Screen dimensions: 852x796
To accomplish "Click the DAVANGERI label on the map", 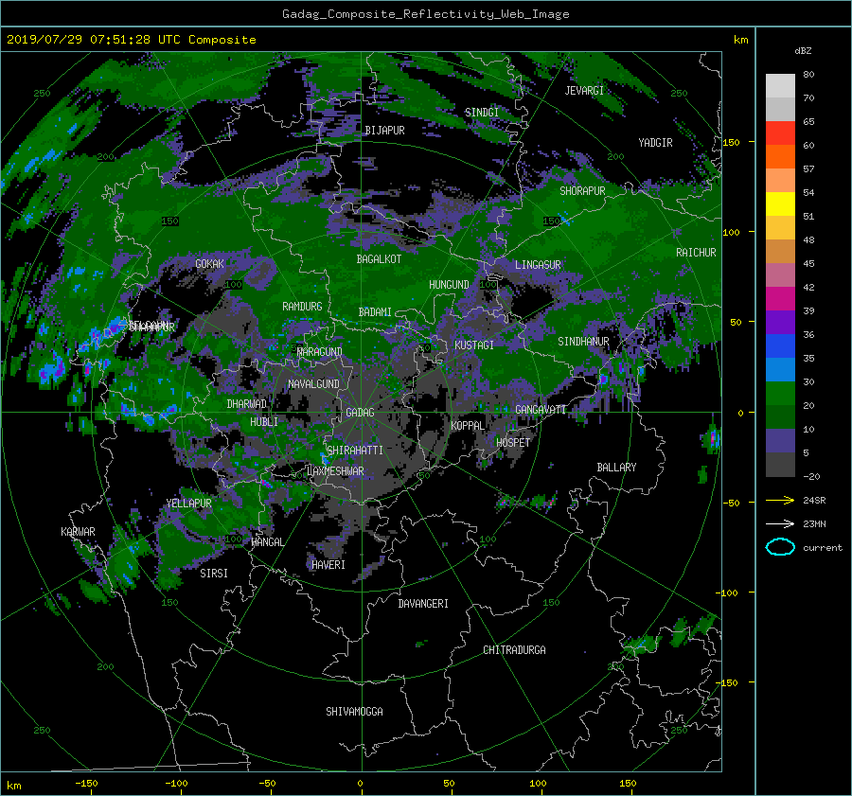I will (x=423, y=604).
